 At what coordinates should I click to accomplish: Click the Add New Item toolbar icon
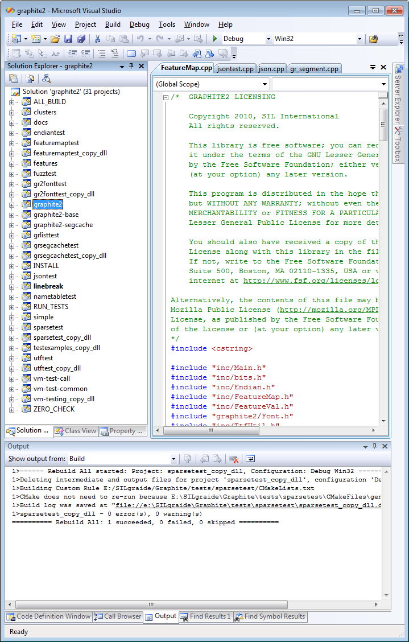(36, 39)
